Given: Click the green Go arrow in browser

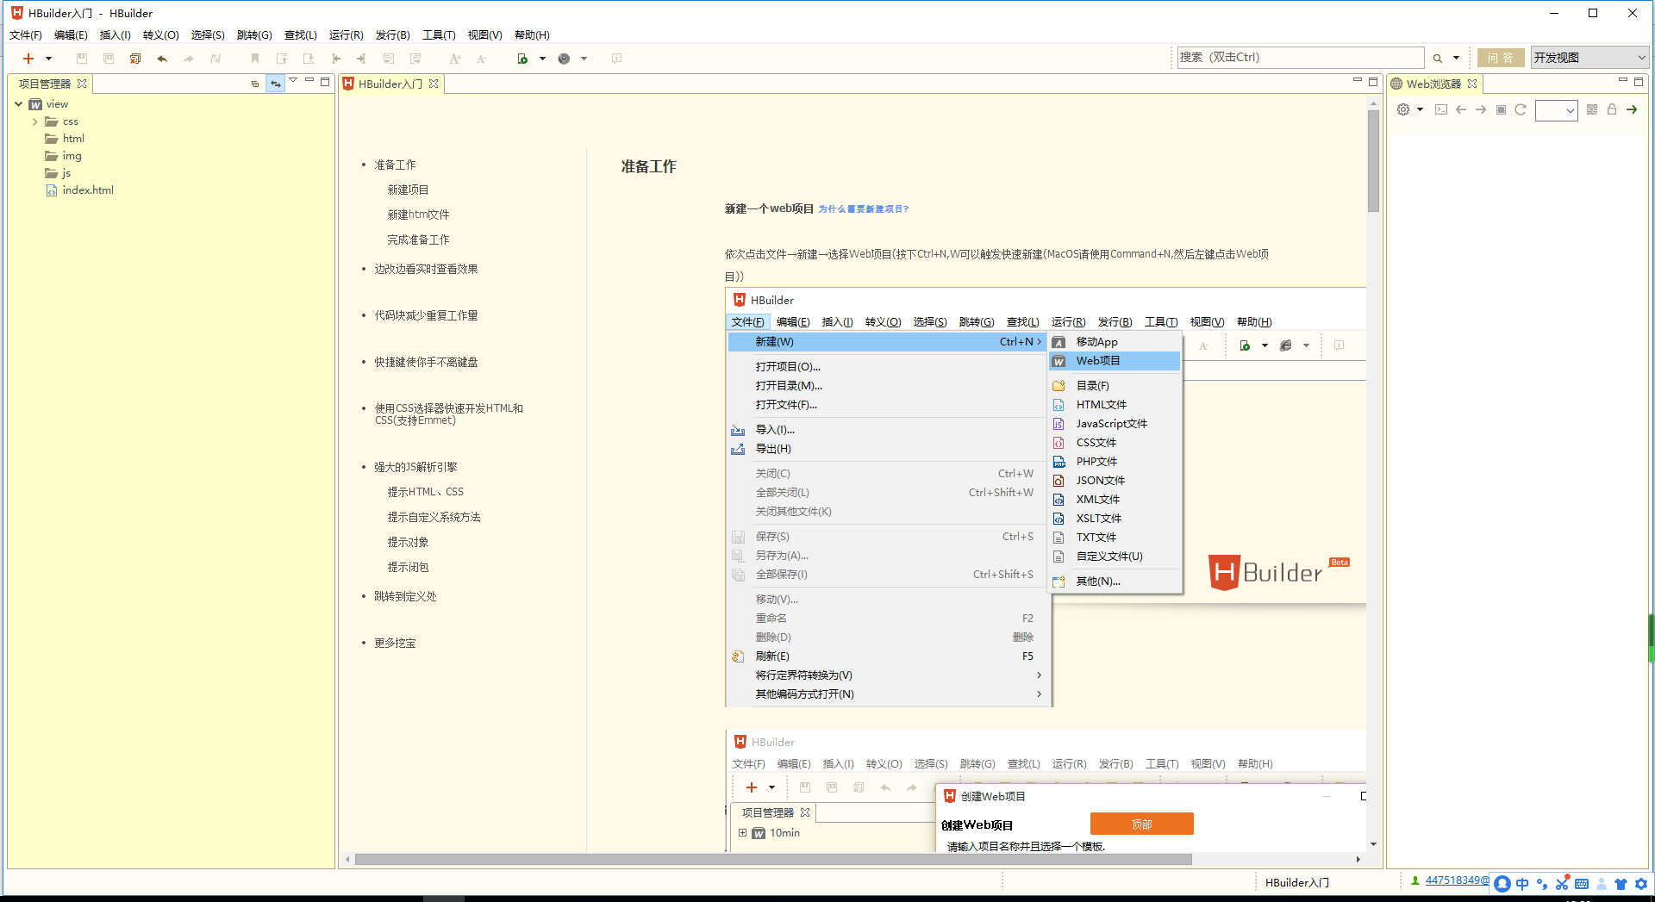Looking at the screenshot, I should pos(1632,109).
